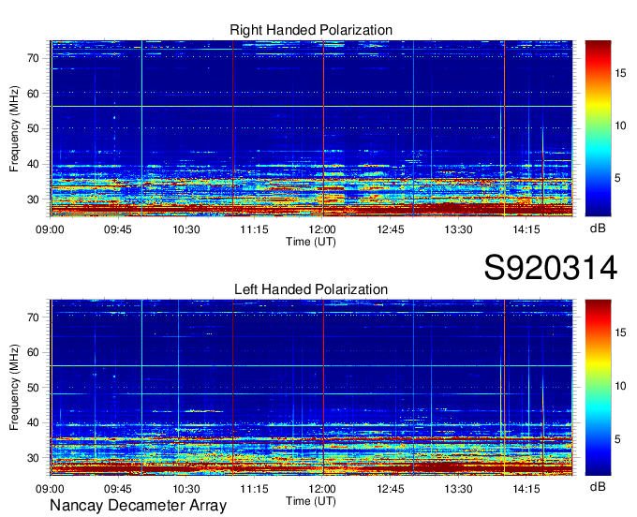Viewport: 637px width, 517px height.
Task: Click the "70" frequency tick, left-handed plot
Action: [x=33, y=318]
